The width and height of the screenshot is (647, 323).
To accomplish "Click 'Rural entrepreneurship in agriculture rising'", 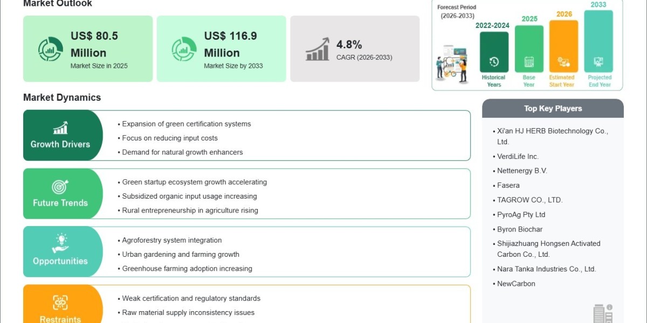I will point(190,210).
